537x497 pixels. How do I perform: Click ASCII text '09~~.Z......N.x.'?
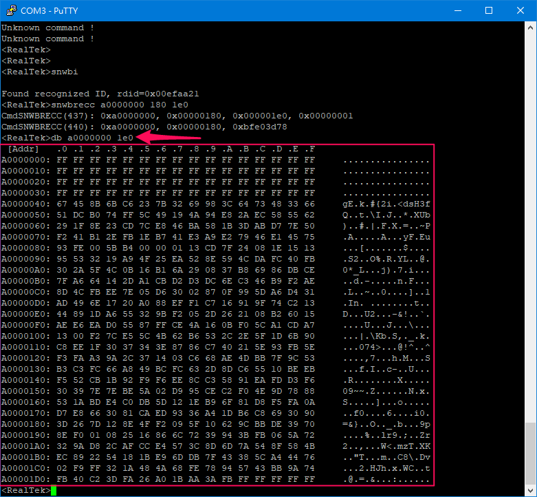386,391
